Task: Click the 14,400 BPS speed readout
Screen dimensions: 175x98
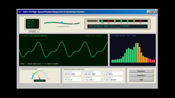Action: (x=40, y=81)
